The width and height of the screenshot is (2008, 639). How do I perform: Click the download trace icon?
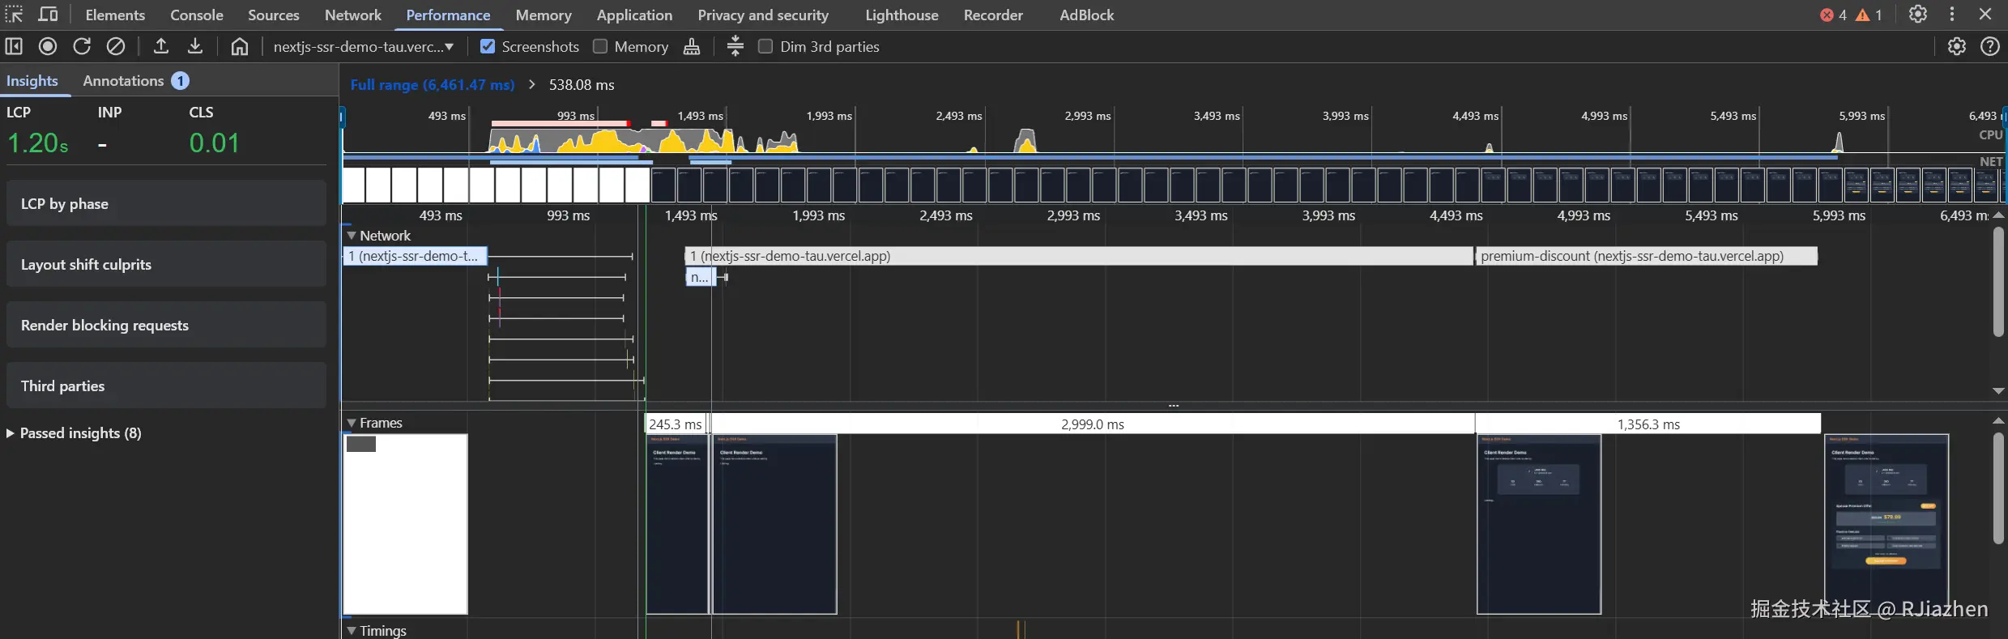(x=195, y=47)
